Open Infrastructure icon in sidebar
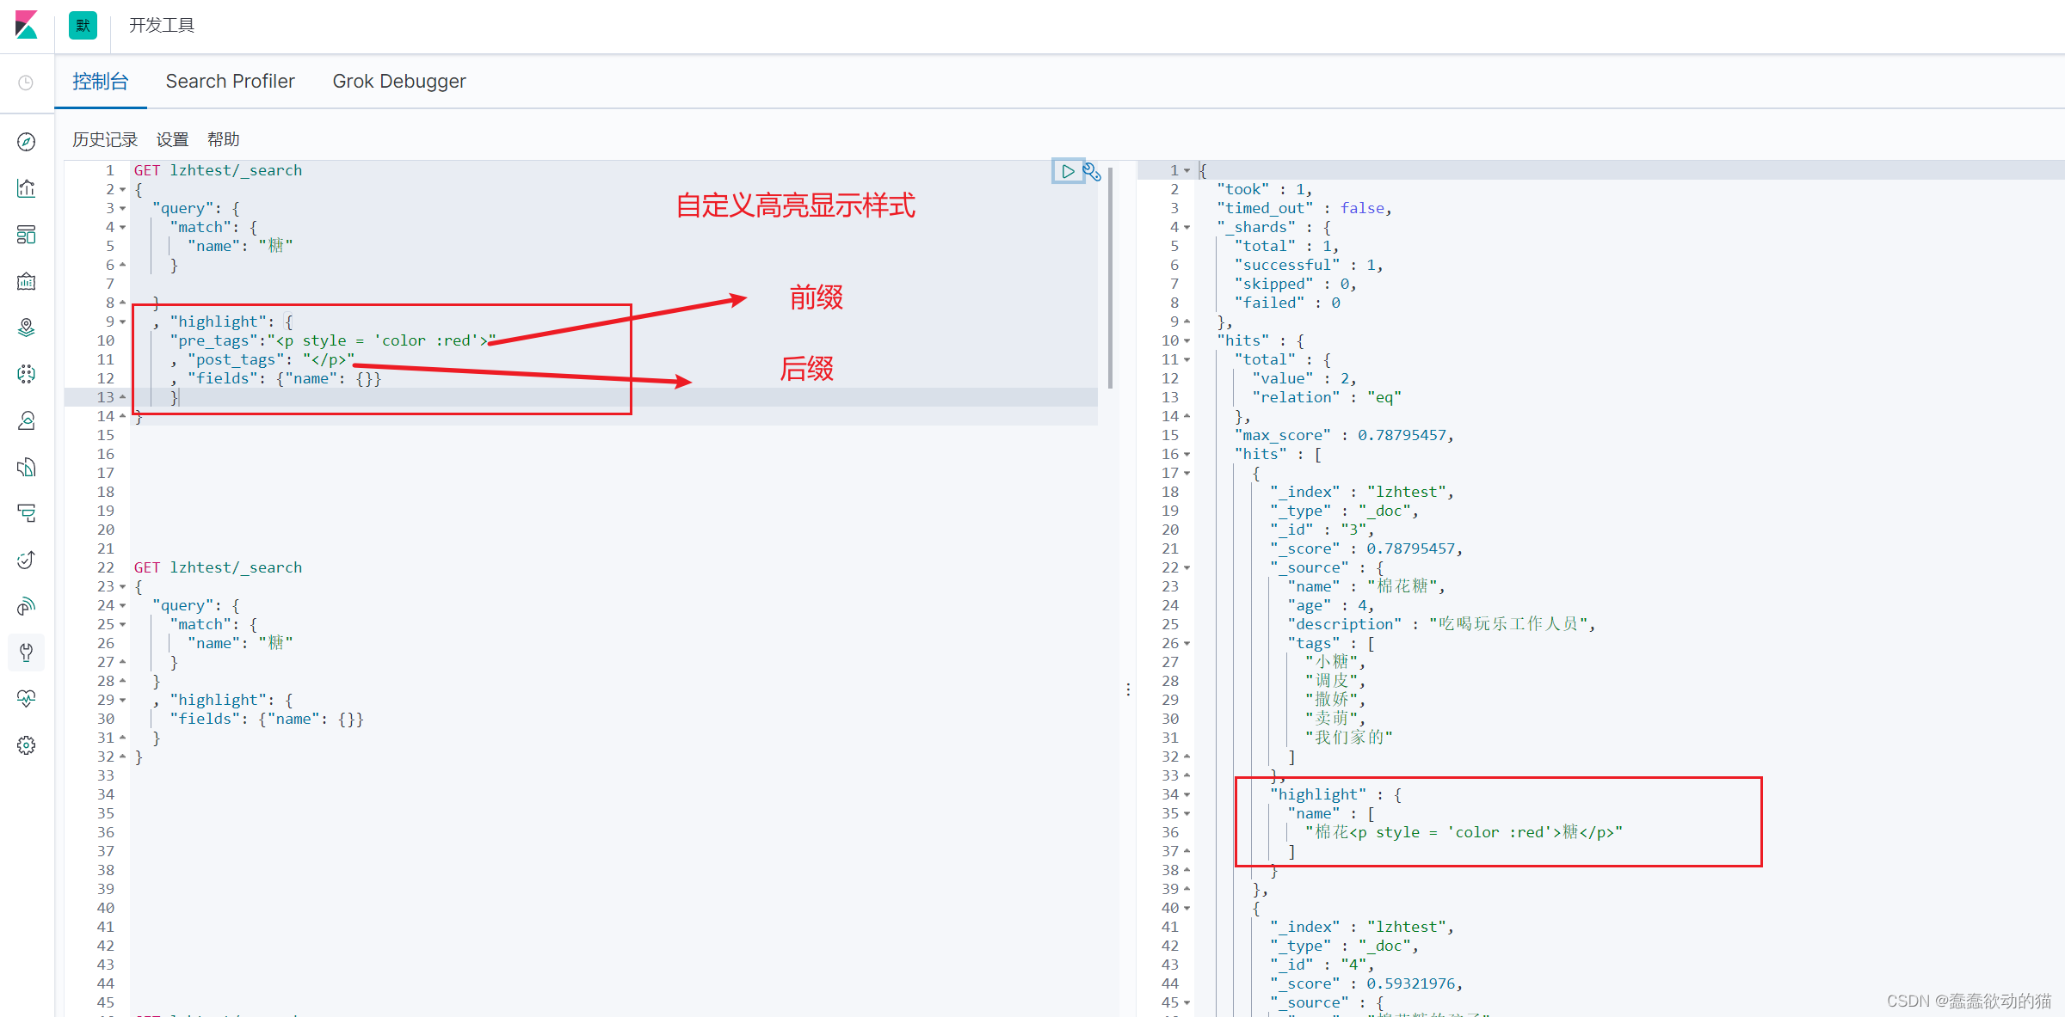This screenshot has height=1017, width=2065. pos(26,420)
